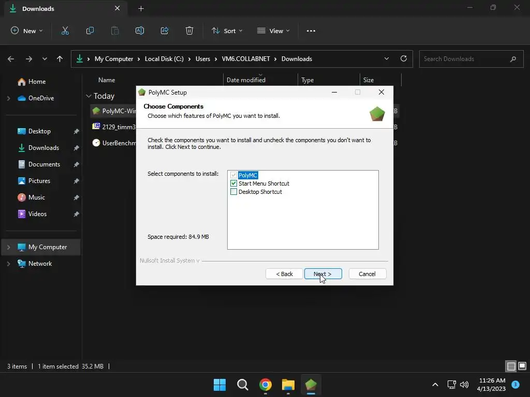Open the Windows Start menu
530x397 pixels.
219,385
